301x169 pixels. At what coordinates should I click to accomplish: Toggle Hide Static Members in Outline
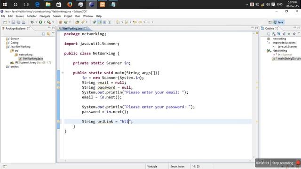[x=284, y=34]
